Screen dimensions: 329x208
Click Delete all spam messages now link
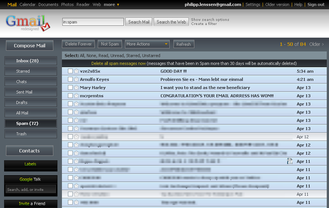pos(118,63)
